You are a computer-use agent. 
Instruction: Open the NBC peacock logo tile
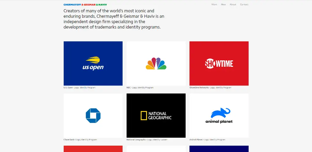pos(156,63)
